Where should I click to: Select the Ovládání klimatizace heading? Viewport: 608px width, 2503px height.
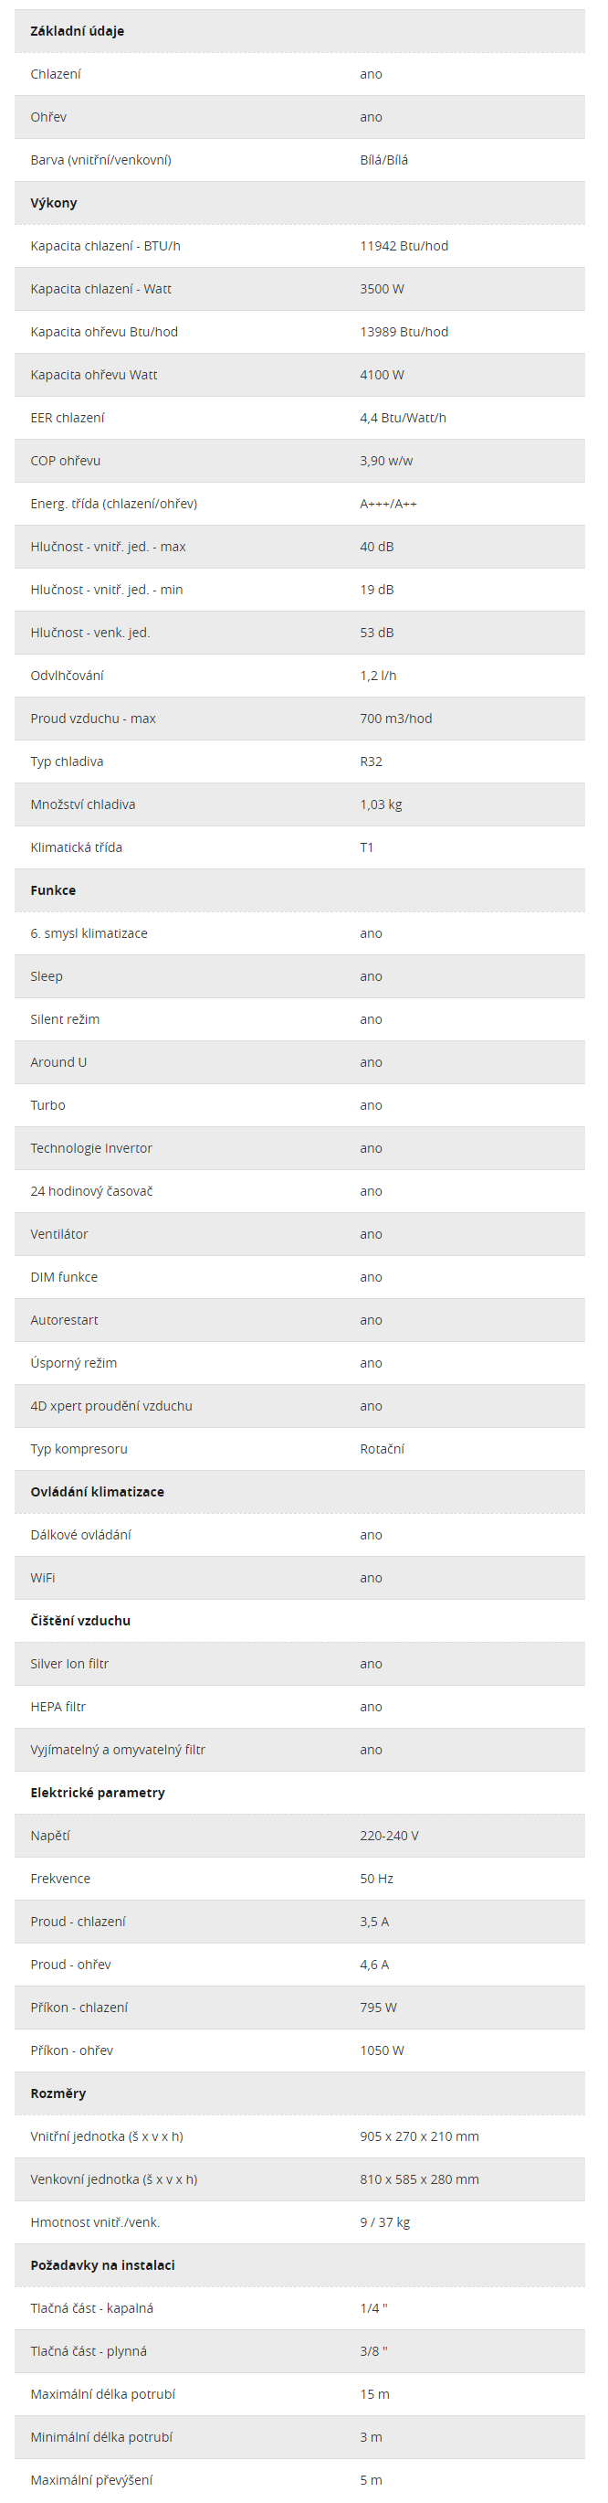[97, 1492]
